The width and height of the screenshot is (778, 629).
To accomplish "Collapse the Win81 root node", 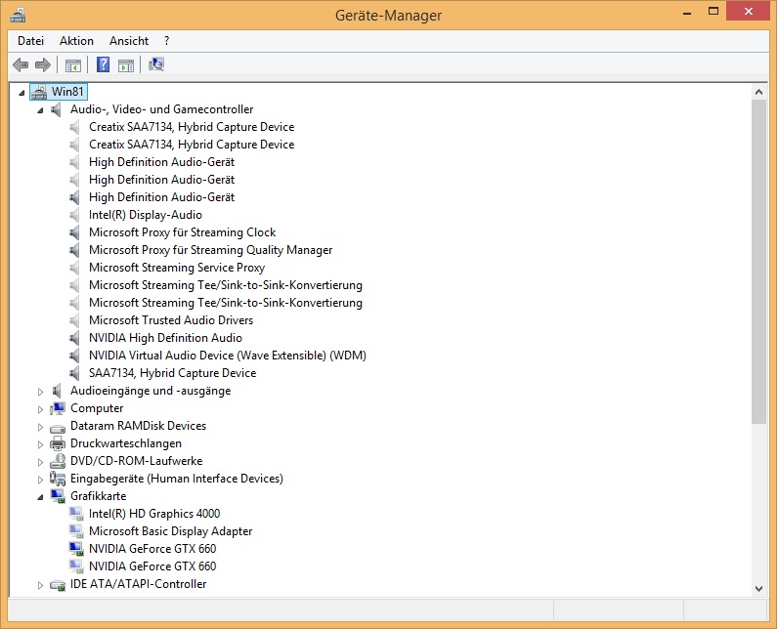I will pyautogui.click(x=22, y=93).
